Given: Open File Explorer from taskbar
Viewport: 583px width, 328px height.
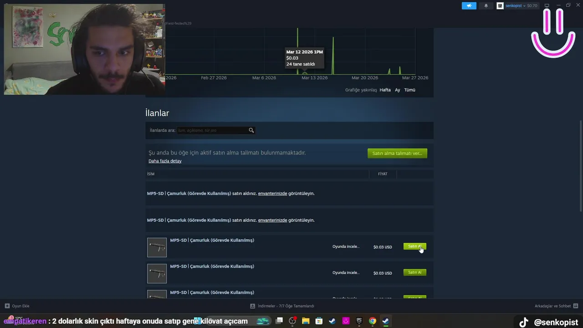Looking at the screenshot, I should click(x=306, y=321).
